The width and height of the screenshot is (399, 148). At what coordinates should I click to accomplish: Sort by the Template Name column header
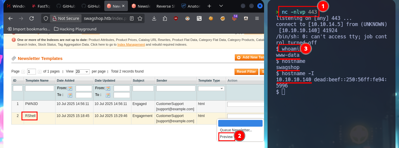[37, 80]
